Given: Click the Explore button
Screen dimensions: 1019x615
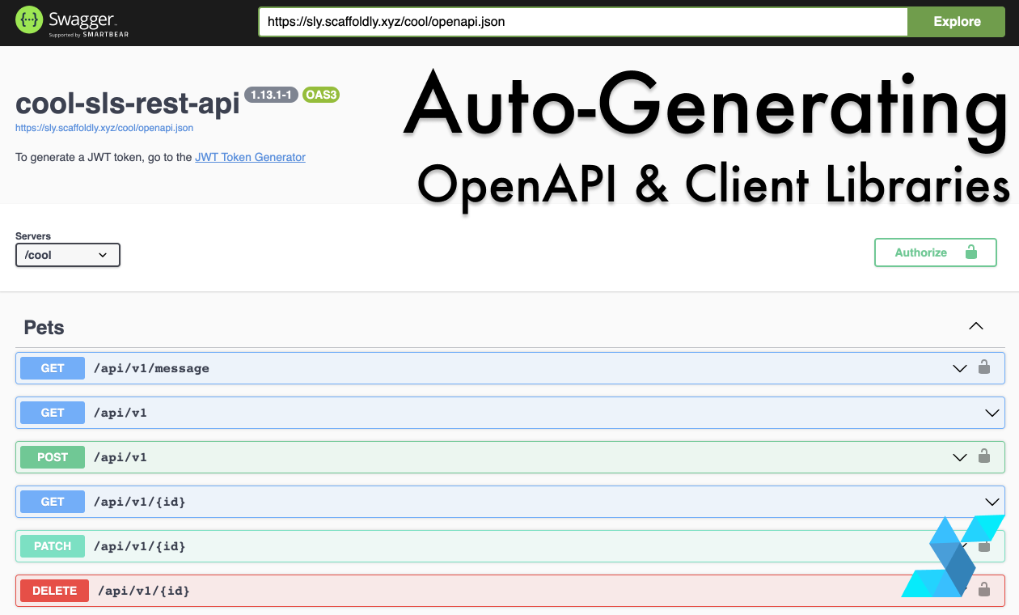Looking at the screenshot, I should [957, 22].
